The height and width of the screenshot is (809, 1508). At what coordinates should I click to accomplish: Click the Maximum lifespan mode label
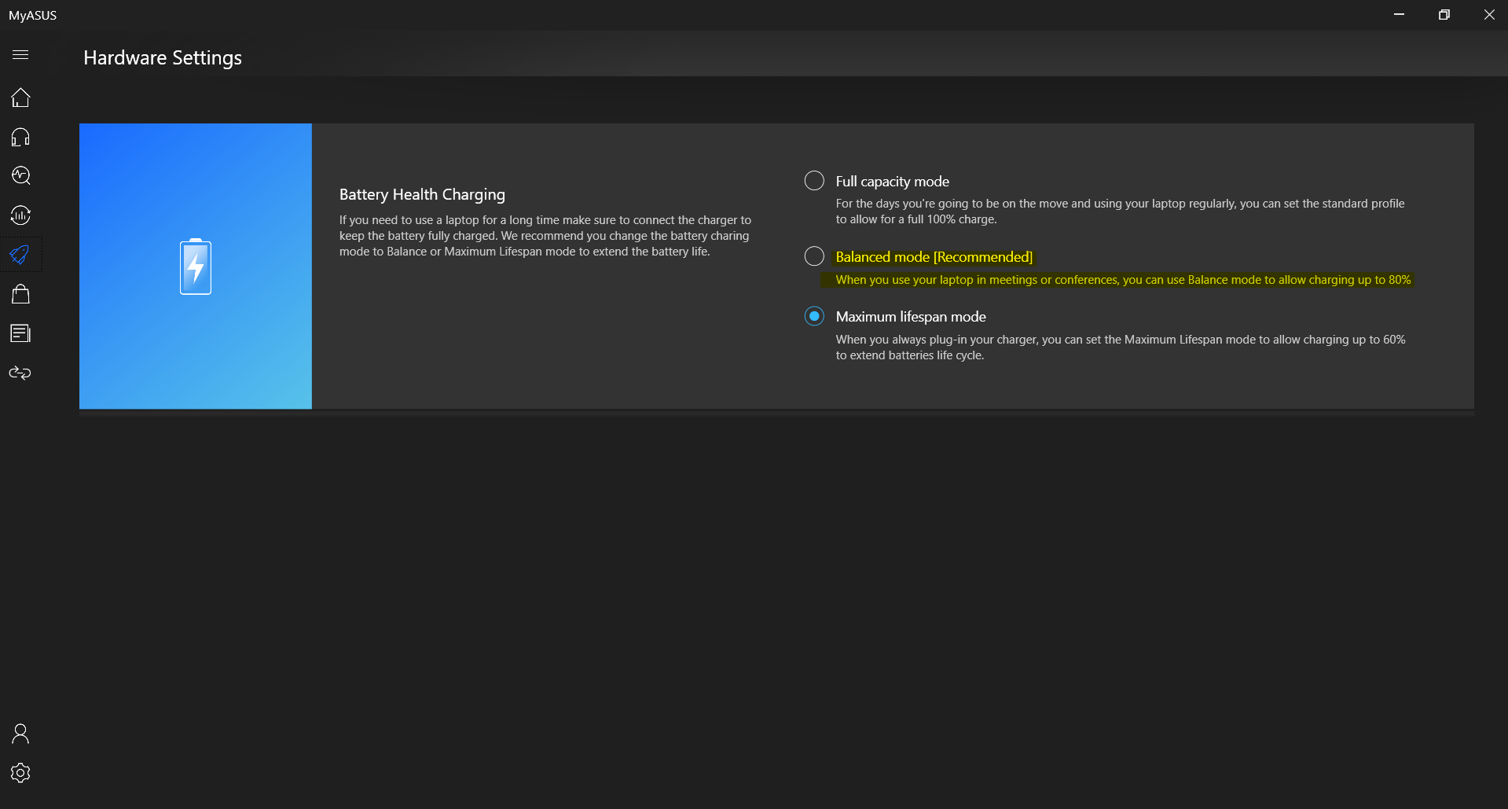[x=911, y=317]
